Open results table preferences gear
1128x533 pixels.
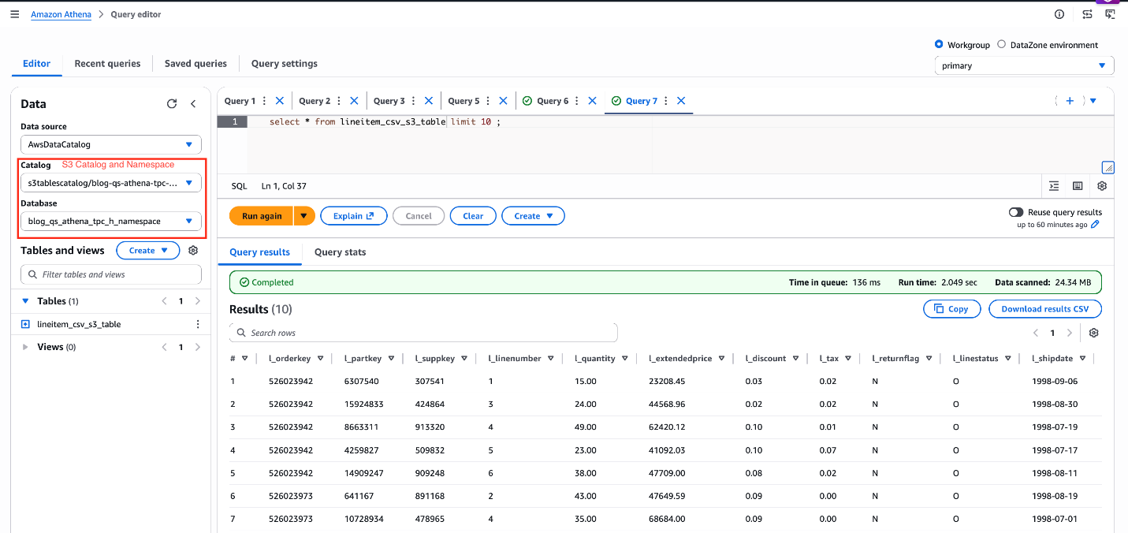tap(1093, 333)
